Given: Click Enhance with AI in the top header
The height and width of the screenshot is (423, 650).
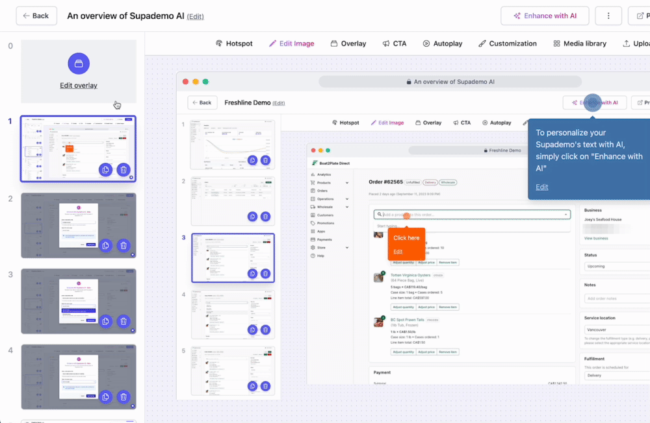Looking at the screenshot, I should point(545,16).
